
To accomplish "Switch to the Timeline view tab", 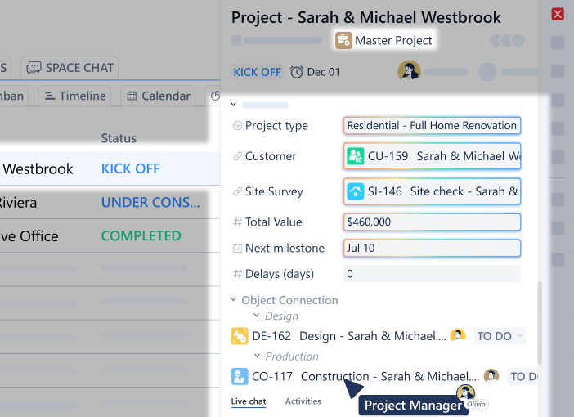I will [75, 96].
